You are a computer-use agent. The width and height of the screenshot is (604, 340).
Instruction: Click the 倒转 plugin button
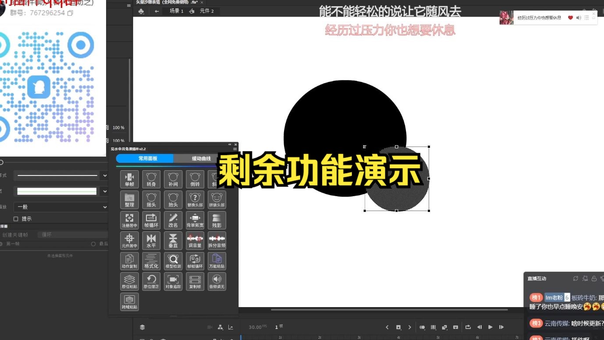pos(195,179)
